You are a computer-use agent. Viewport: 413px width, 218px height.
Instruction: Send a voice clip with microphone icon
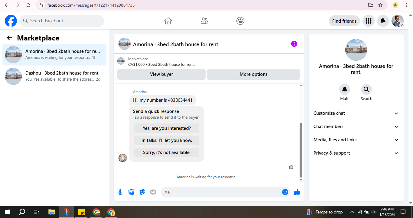click(120, 192)
